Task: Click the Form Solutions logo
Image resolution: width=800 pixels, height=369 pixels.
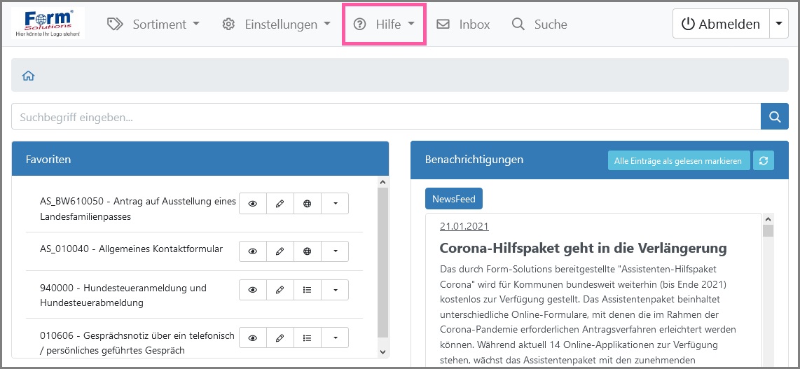Action: tap(48, 23)
